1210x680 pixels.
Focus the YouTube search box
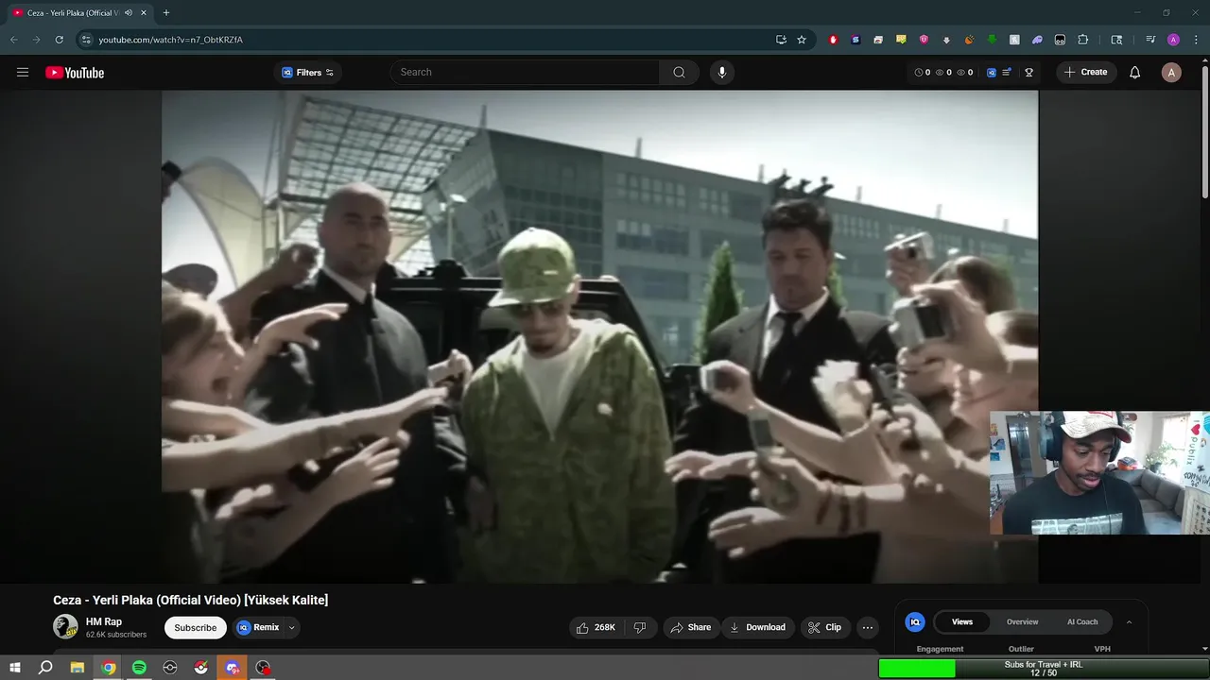click(525, 73)
